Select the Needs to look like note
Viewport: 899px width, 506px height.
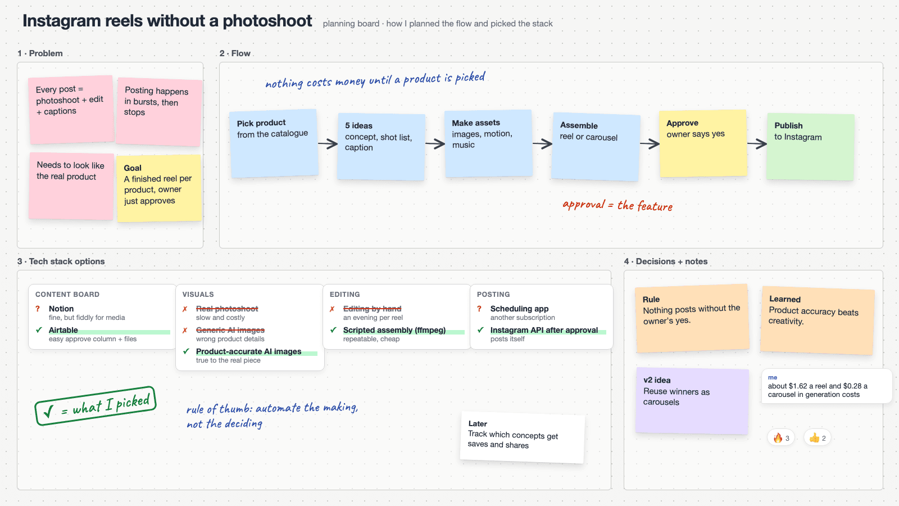pos(71,186)
